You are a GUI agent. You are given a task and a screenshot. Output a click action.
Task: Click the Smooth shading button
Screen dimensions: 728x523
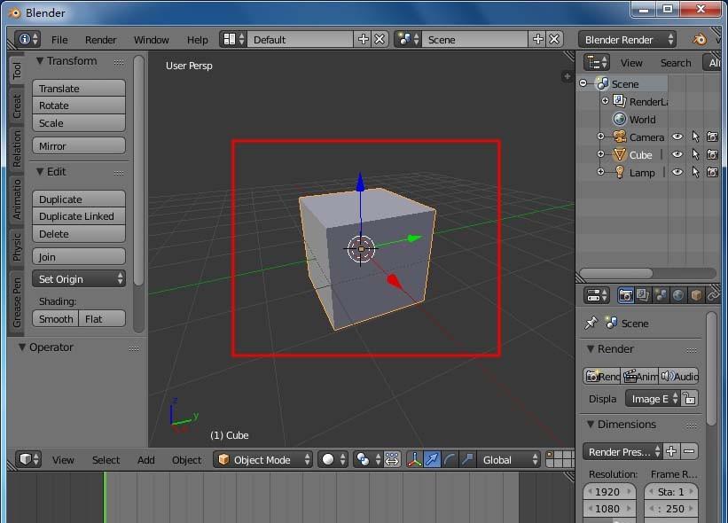55,318
